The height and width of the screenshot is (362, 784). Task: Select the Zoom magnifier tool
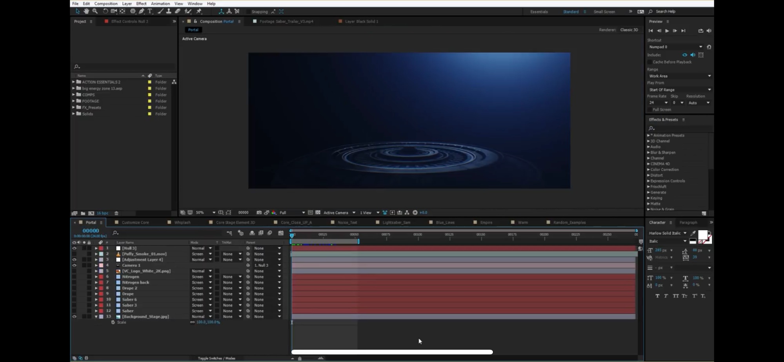(x=95, y=11)
